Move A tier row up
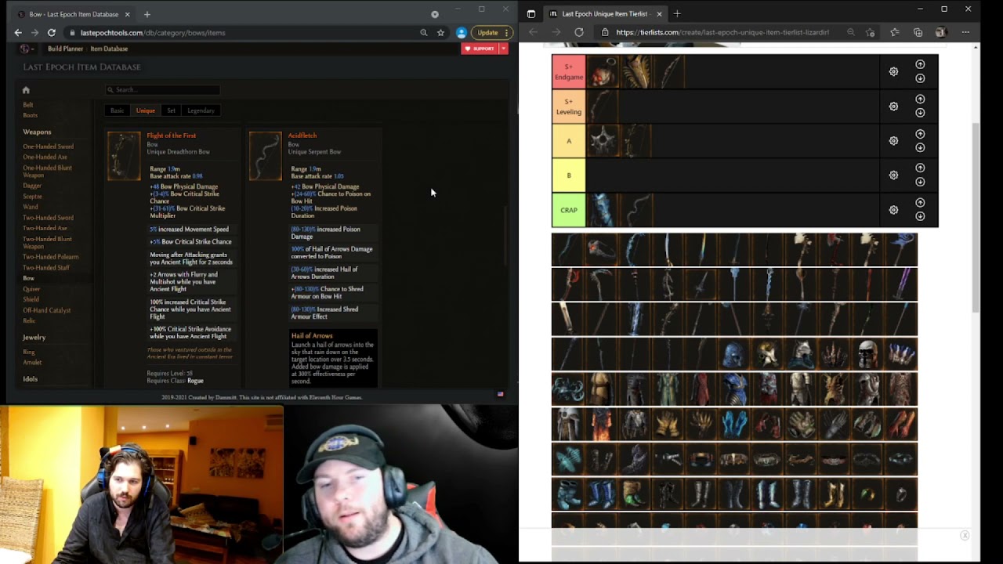Viewport: 1003px width, 564px height. tap(920, 134)
